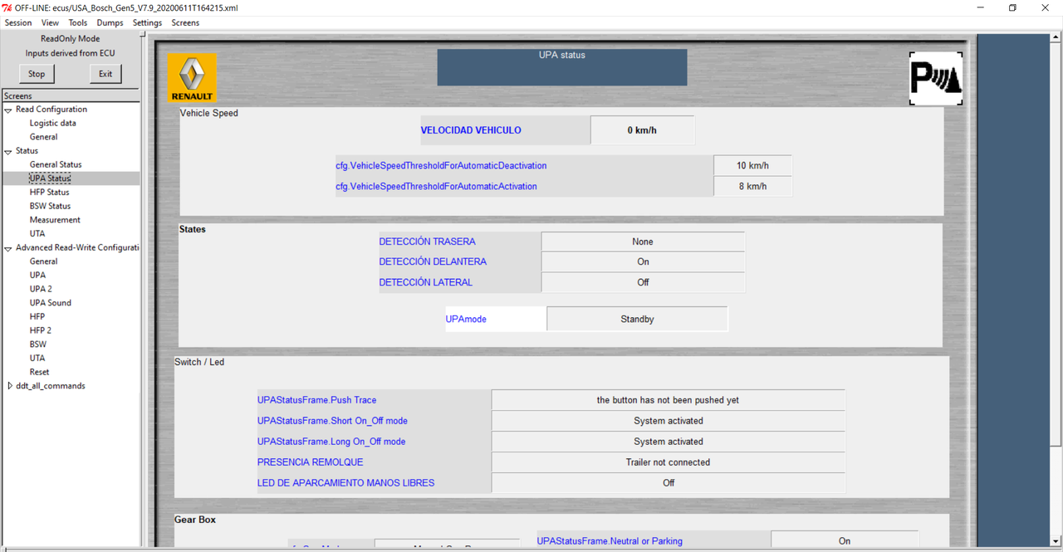Viewport: 1063px width, 552px height.
Task: Collapse the Read Configuration tree node
Action: (x=8, y=110)
